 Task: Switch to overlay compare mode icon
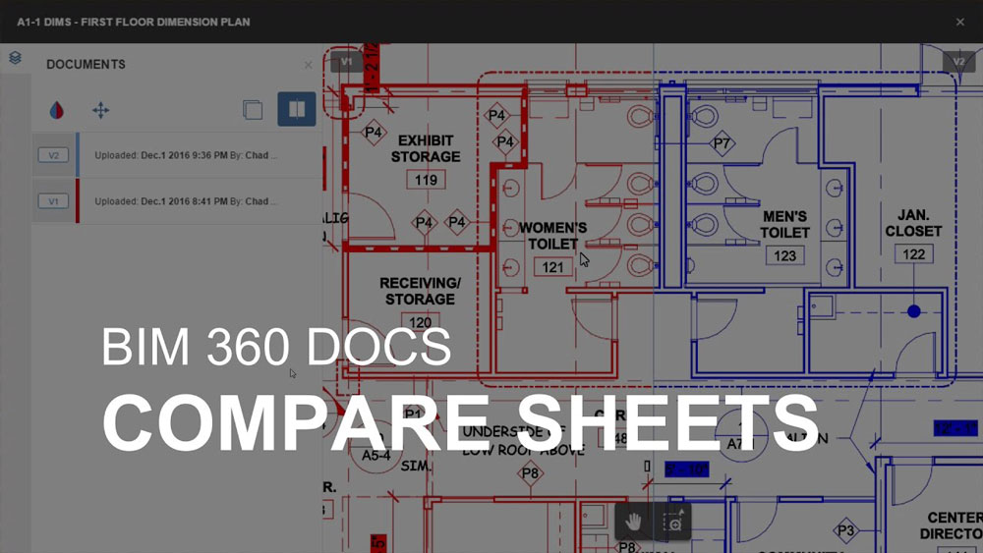(253, 110)
